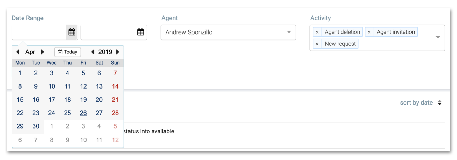Click the first date range input box
Viewport: 457px width, 160px height.
click(x=39, y=32)
